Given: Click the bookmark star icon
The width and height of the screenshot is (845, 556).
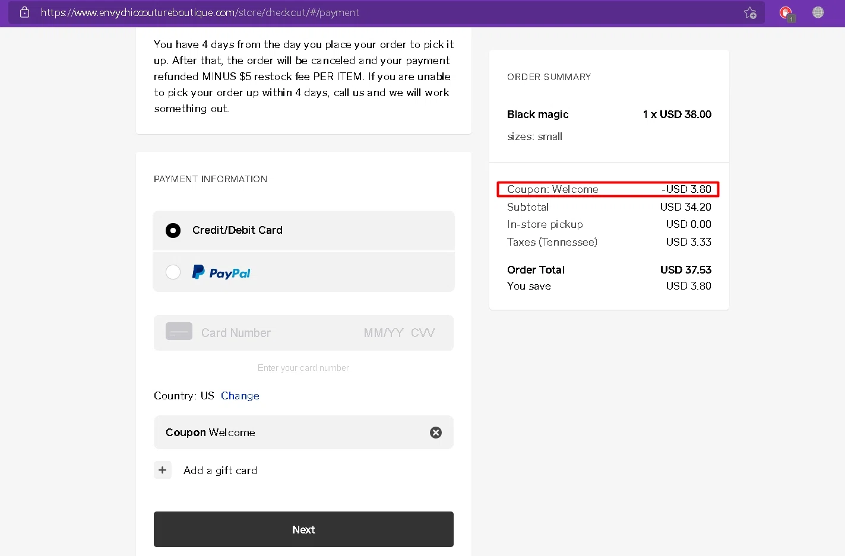Looking at the screenshot, I should pos(750,12).
